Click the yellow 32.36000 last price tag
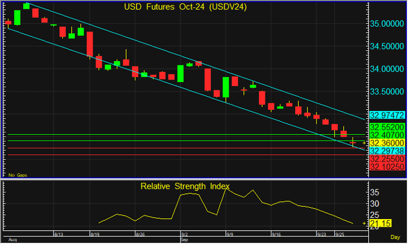The image size is (408, 244). coord(387,143)
